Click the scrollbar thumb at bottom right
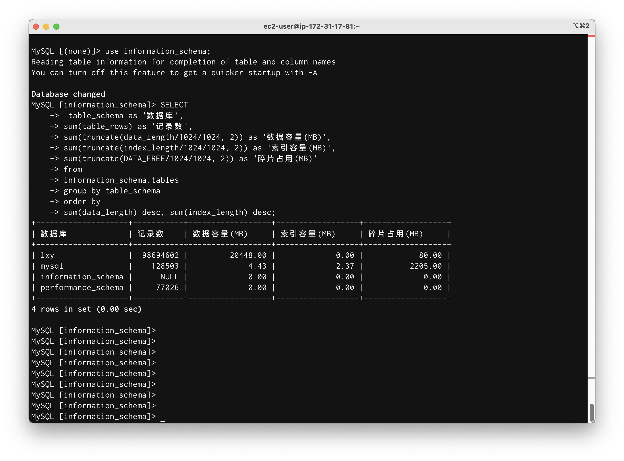The width and height of the screenshot is (624, 461). [591, 412]
